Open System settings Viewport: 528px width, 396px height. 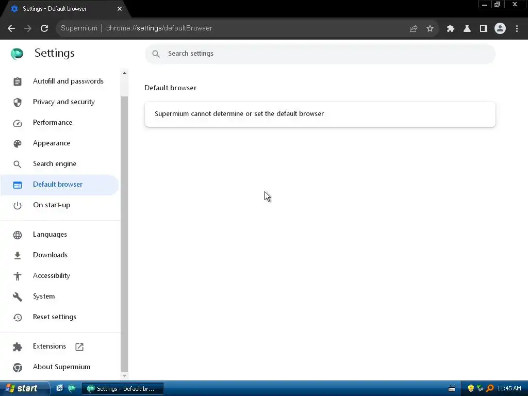coord(60,296)
